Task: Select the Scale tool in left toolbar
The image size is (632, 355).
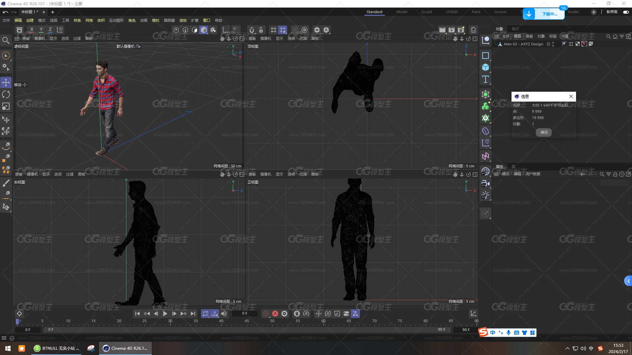Action: tap(6, 106)
